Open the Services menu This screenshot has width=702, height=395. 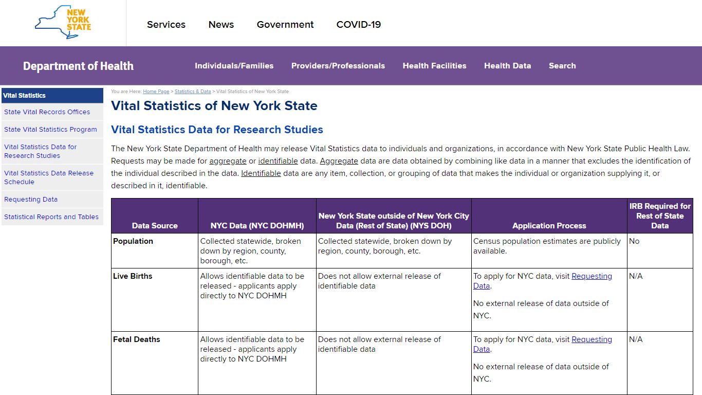(x=166, y=25)
